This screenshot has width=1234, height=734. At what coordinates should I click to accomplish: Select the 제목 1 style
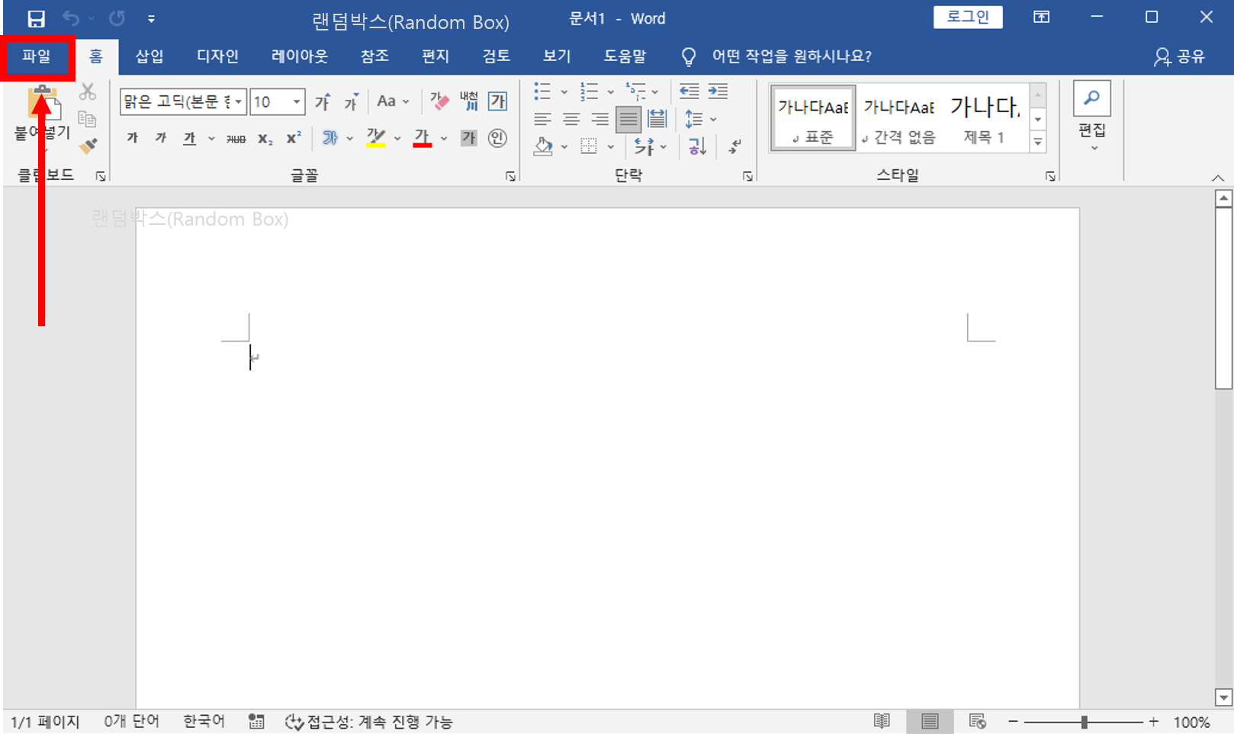(x=985, y=118)
